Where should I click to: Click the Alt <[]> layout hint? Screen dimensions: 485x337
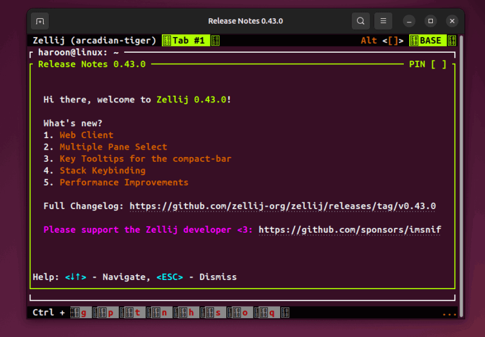click(382, 41)
